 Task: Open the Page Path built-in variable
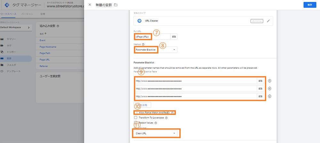[x=45, y=53]
